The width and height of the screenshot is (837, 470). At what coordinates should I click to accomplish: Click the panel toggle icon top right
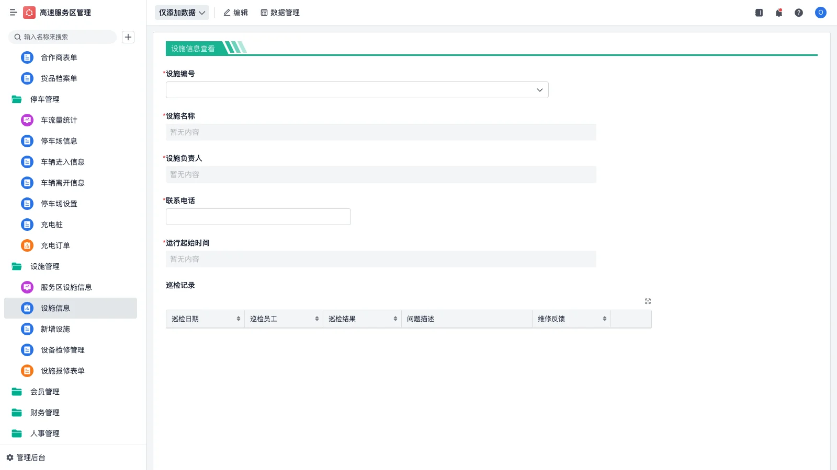point(759,13)
